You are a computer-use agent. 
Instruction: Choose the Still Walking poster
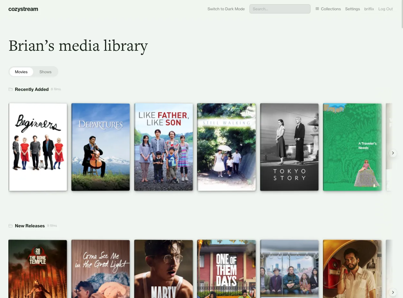point(226,147)
